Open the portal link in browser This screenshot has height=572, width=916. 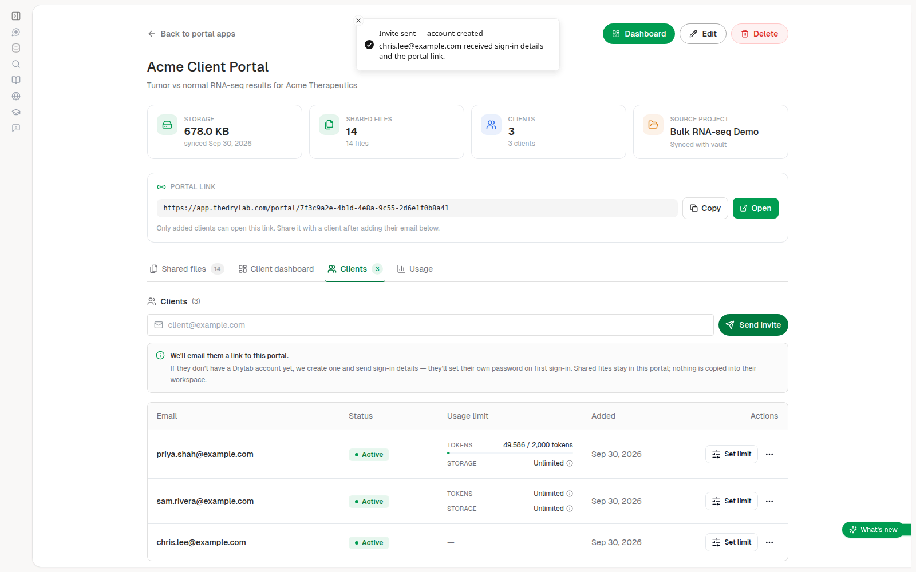(x=755, y=208)
